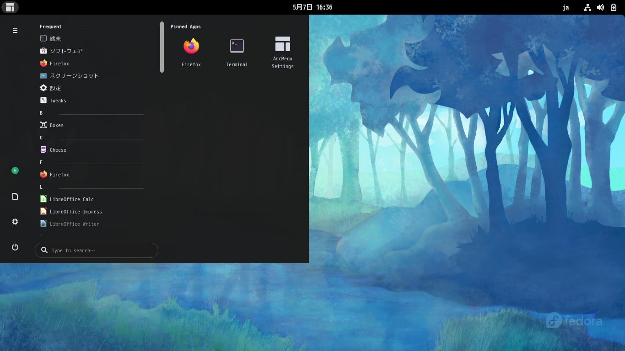Launch Firefox from Pinned Apps
The height and width of the screenshot is (351, 625).
(x=191, y=52)
